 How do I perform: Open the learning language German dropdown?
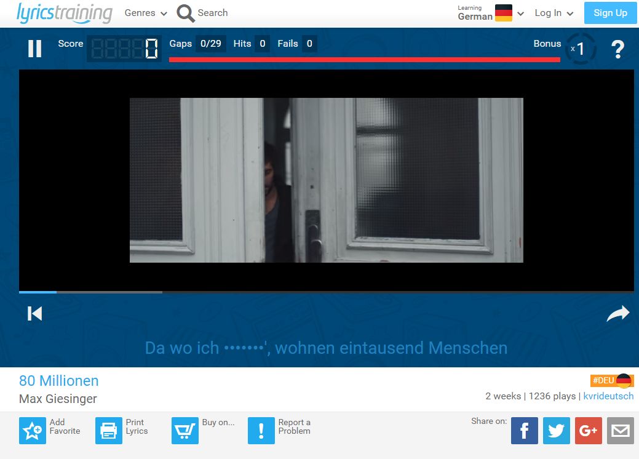coord(491,13)
